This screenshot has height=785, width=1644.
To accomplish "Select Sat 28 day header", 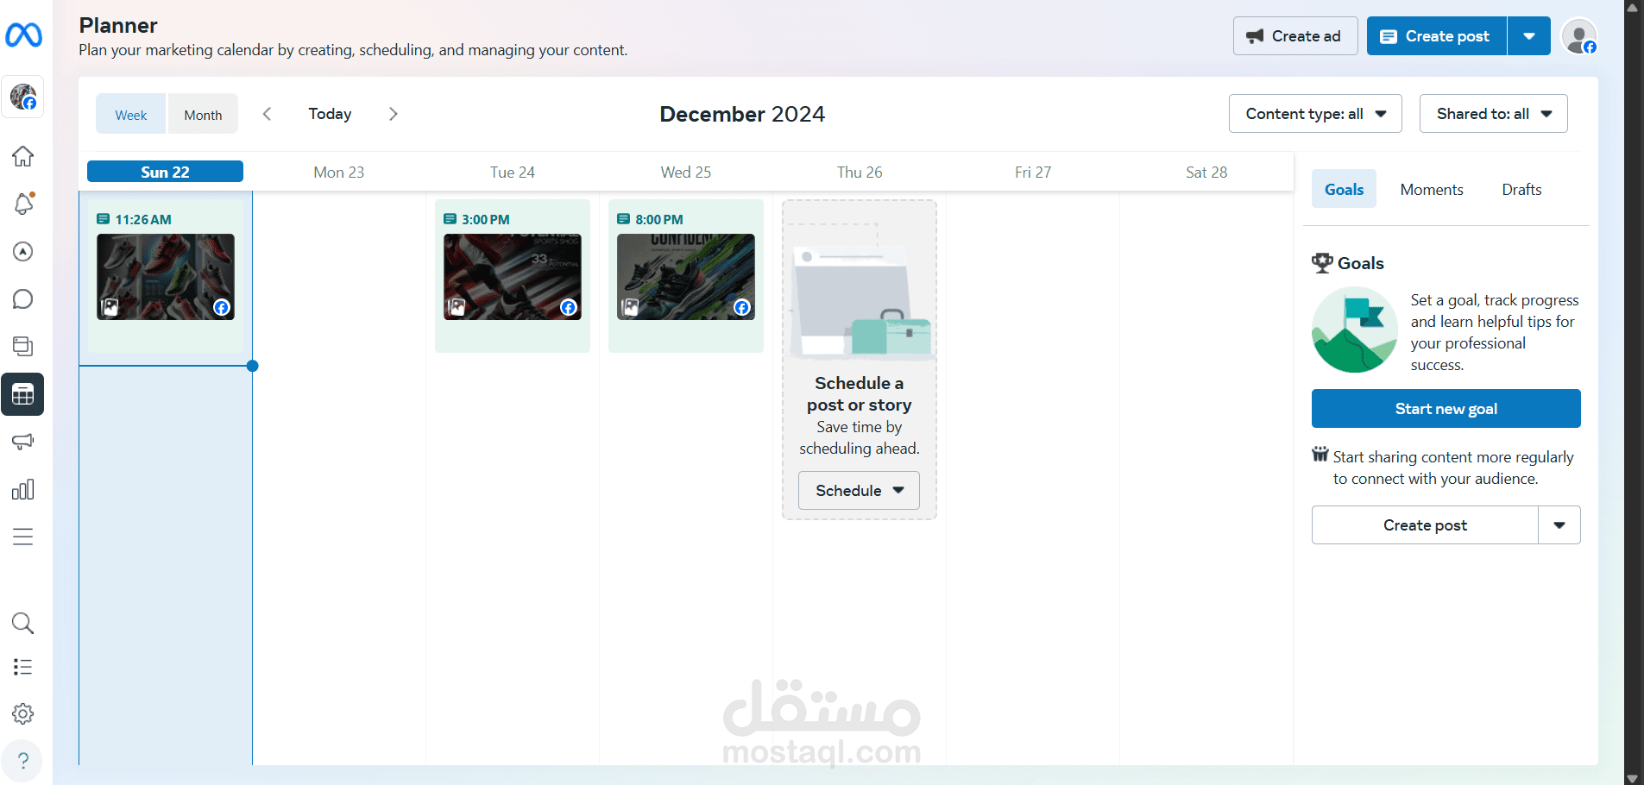I will [1206, 173].
